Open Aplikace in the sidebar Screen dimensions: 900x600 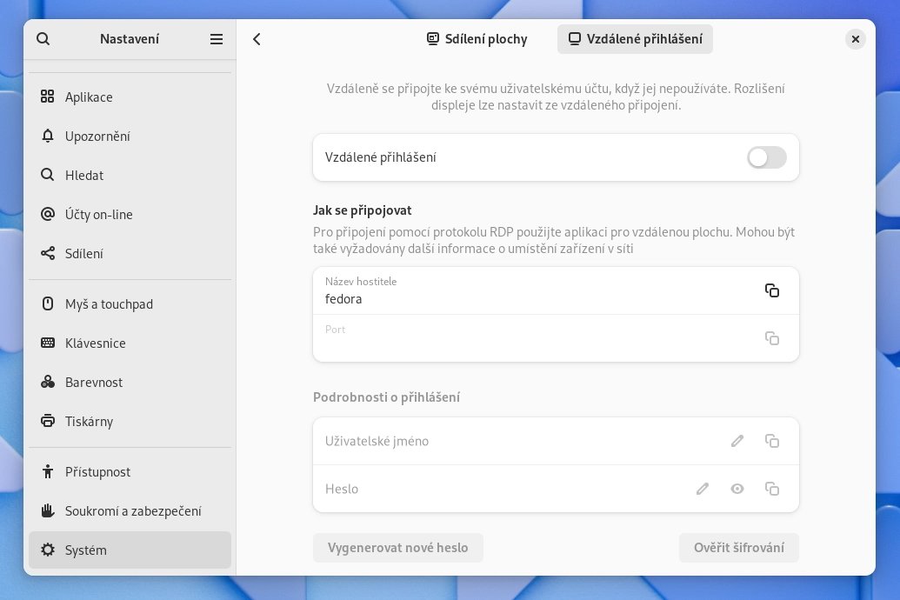tap(130, 97)
